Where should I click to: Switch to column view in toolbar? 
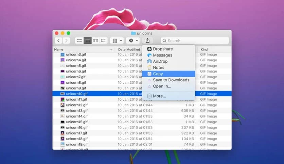click(x=95, y=41)
